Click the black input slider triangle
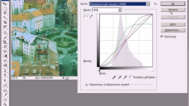 tap(100, 71)
